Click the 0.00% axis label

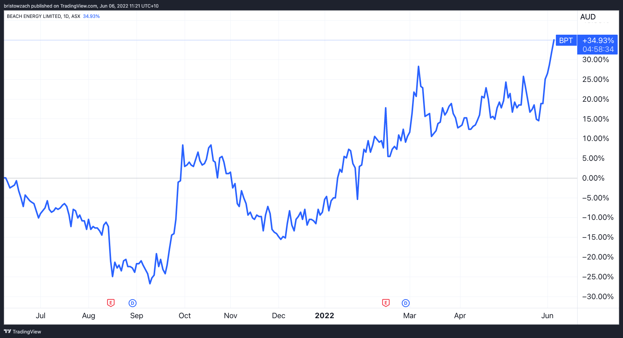pos(593,178)
